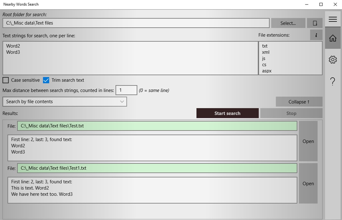Screen dimensions: 342x220
Task: Click the 'aspx' file extension entry
Action: pos(267,71)
